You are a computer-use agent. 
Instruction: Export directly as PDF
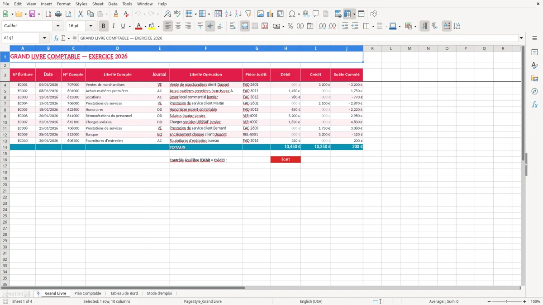coord(48,14)
